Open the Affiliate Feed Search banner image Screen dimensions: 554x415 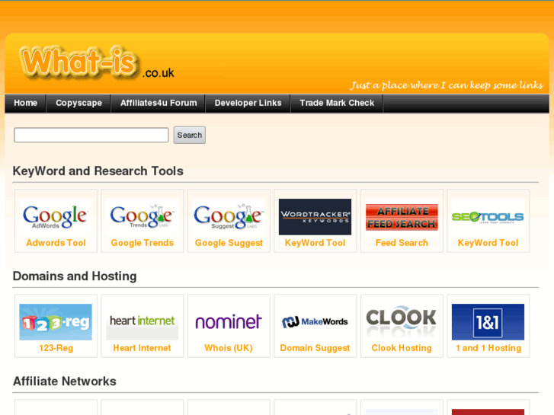pyautogui.click(x=402, y=217)
